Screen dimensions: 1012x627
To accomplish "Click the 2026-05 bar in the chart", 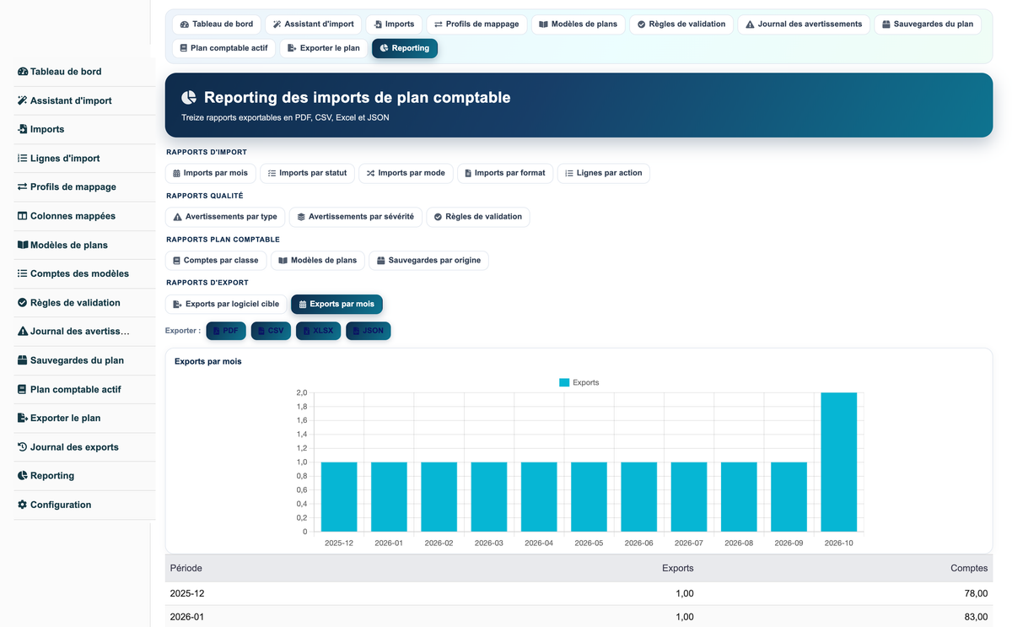I will click(x=589, y=497).
